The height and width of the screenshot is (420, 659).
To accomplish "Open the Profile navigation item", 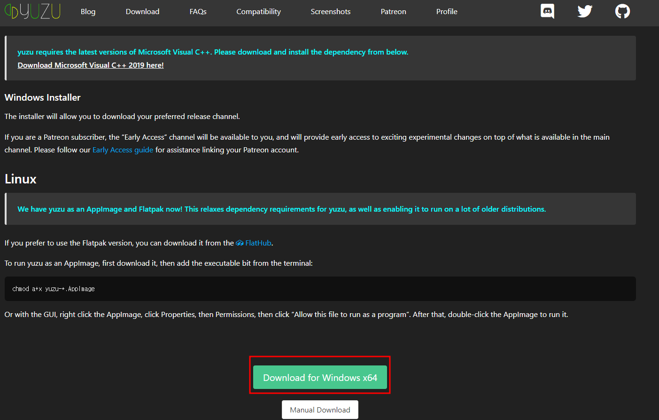I will (x=447, y=11).
